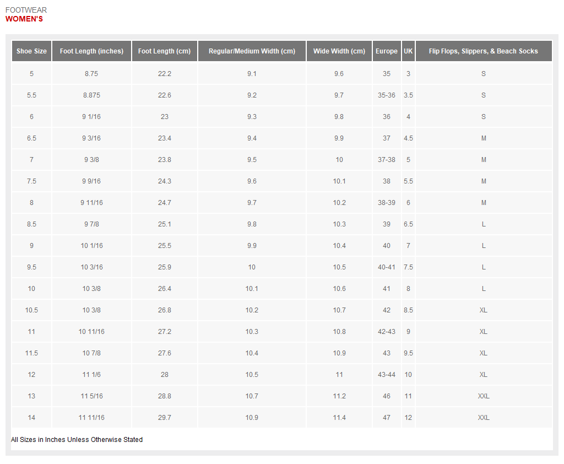Select the 24.3 cm foot length cell
This screenshot has width=564, height=464.
164,181
